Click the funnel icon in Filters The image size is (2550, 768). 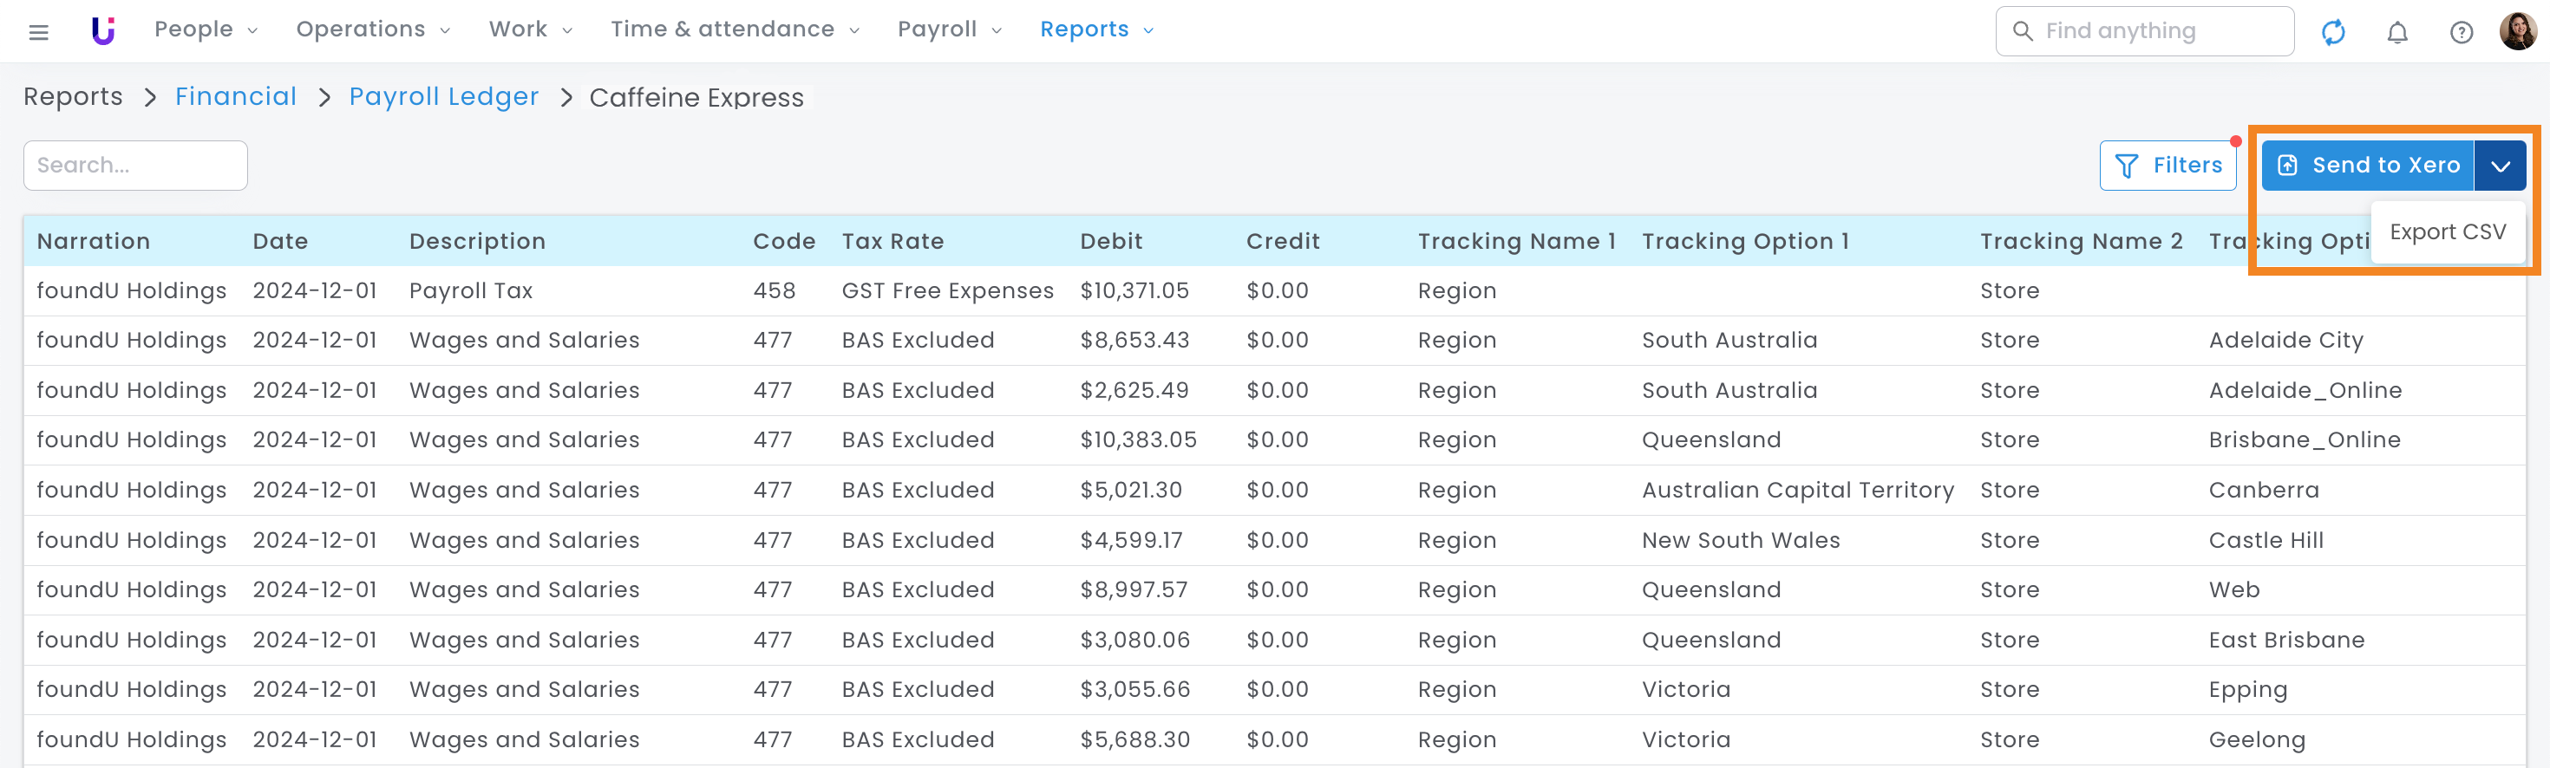pyautogui.click(x=2125, y=166)
